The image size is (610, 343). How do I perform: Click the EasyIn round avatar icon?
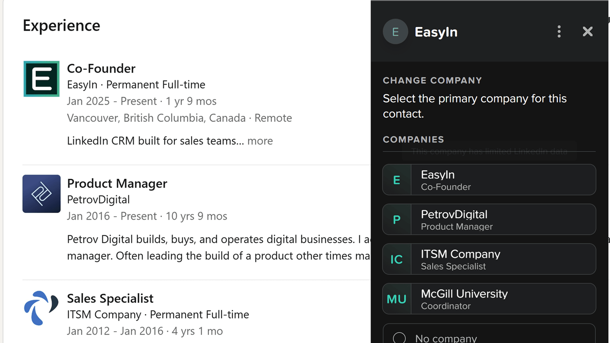pyautogui.click(x=395, y=32)
